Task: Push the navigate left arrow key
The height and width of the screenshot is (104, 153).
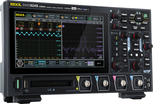Action: point(131,55)
